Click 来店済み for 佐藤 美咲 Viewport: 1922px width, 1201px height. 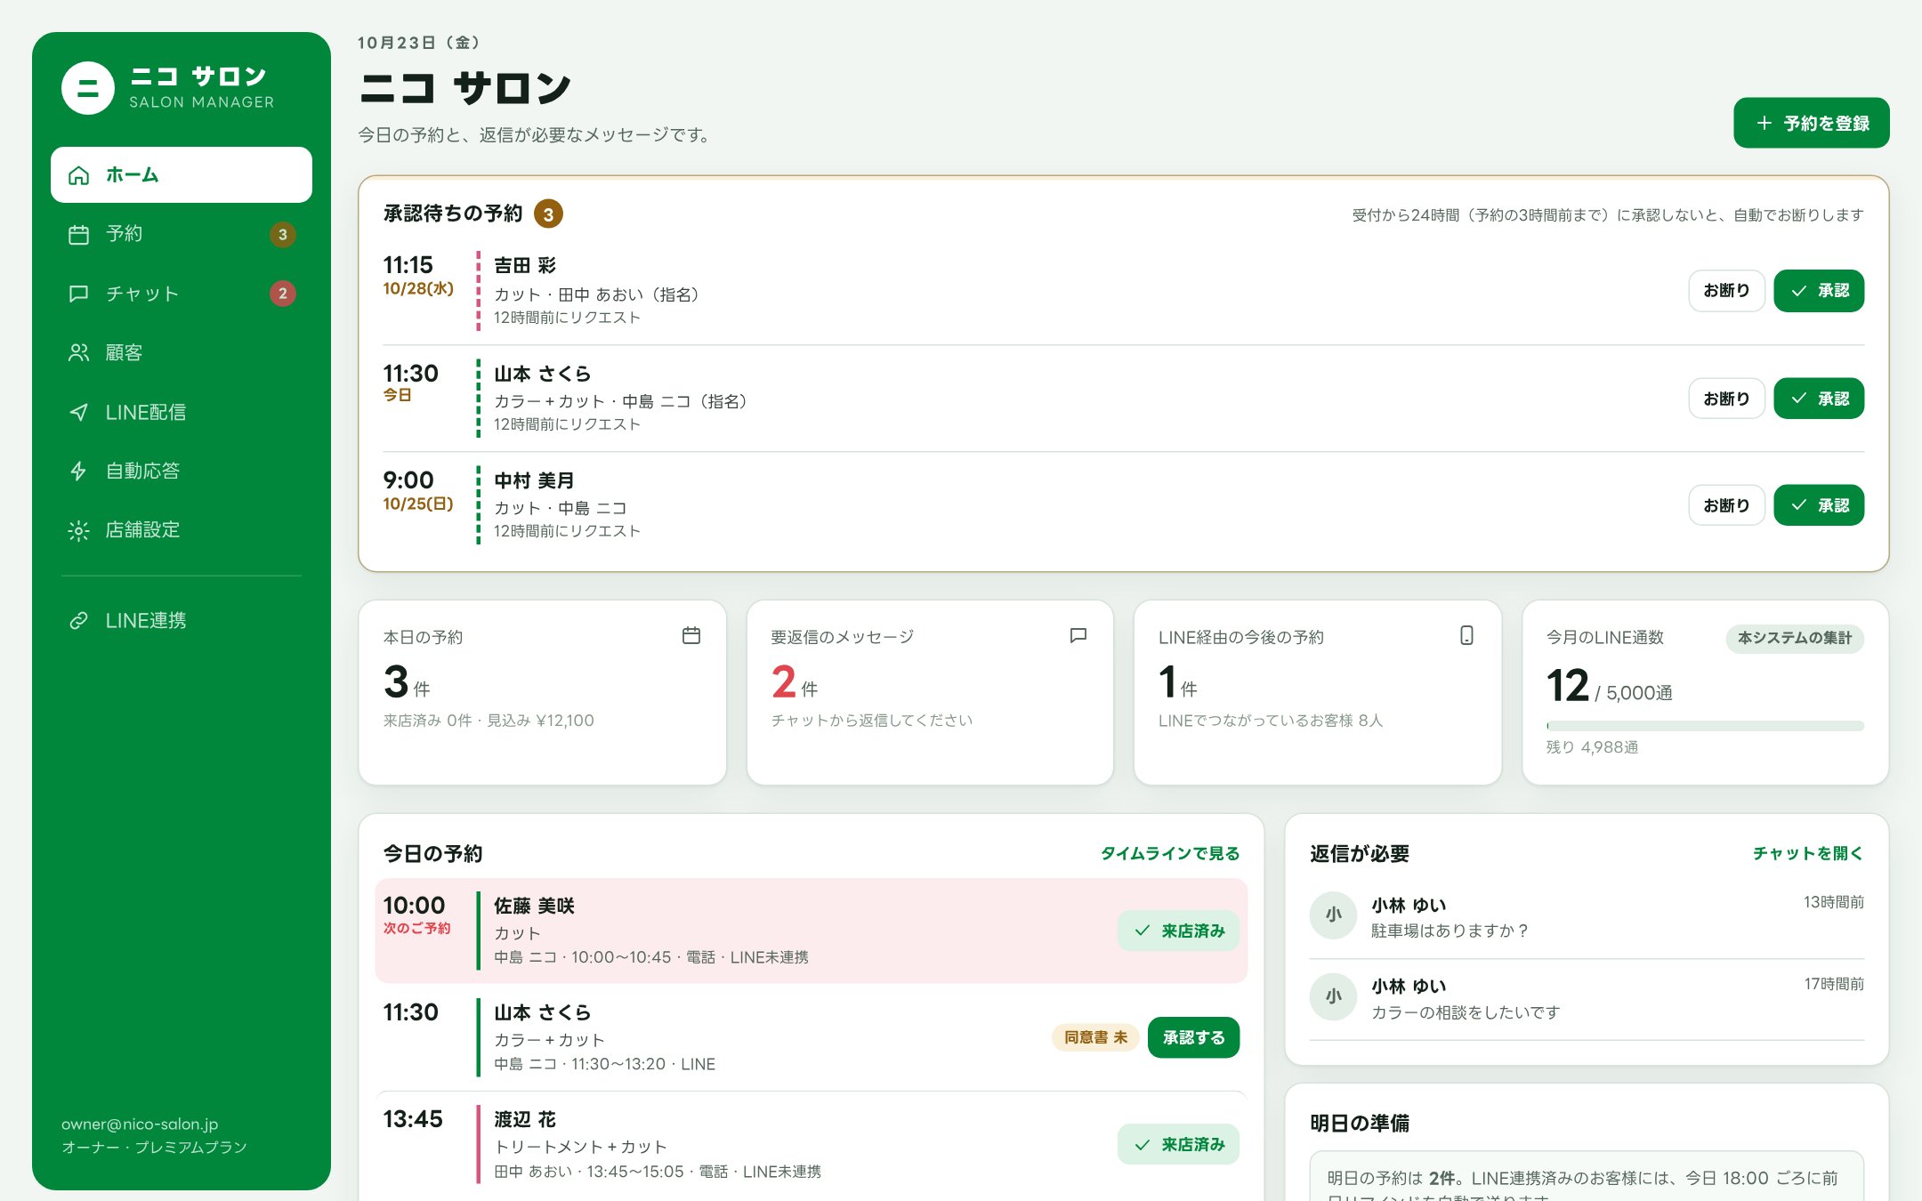point(1179,931)
